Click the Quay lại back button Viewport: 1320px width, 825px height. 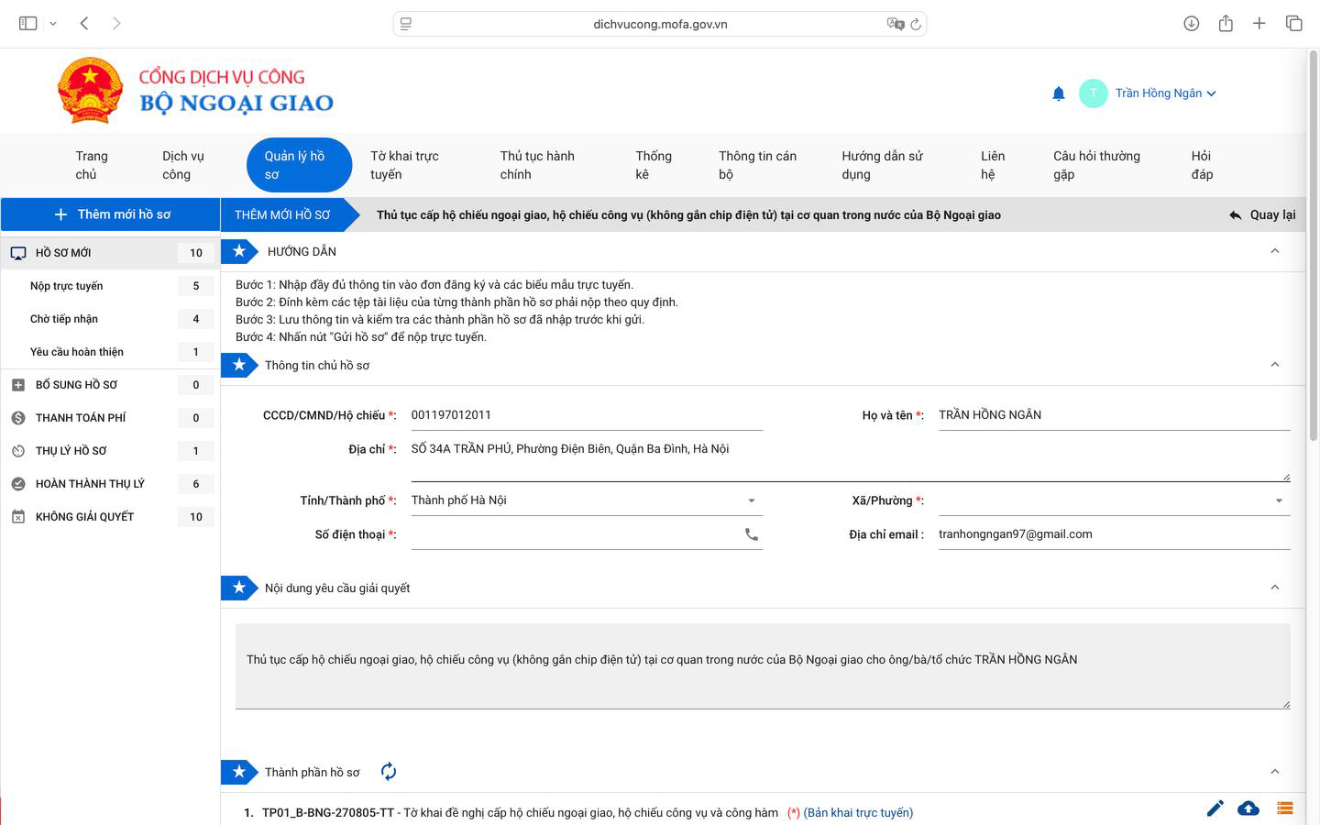[x=1262, y=214]
